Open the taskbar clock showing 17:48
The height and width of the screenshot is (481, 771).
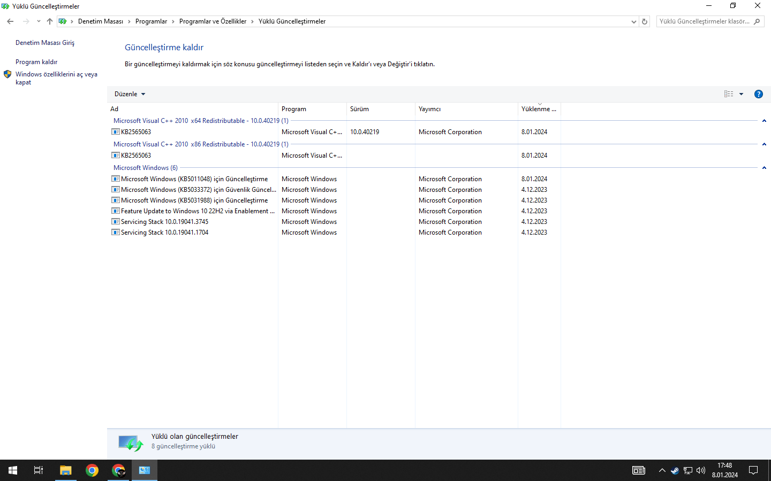[x=725, y=470]
